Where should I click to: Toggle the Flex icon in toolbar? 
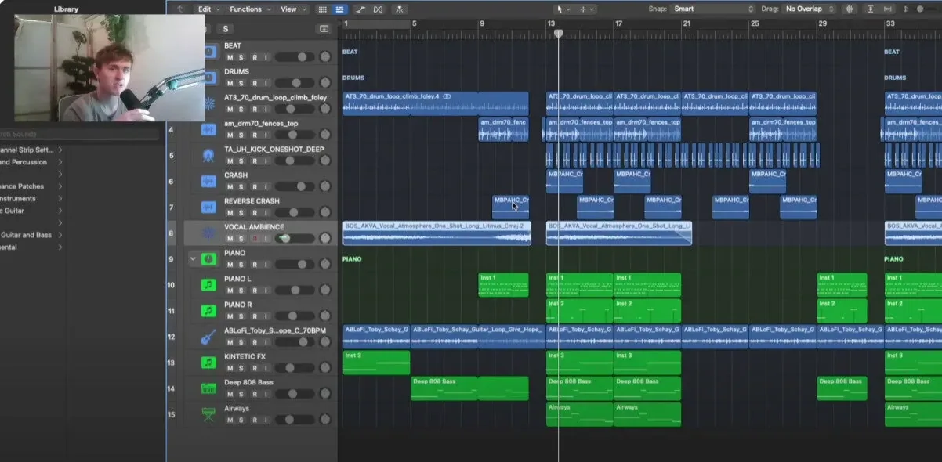(x=379, y=9)
